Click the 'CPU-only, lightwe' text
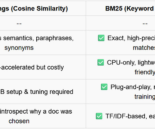The image size is (155, 129). (131, 62)
